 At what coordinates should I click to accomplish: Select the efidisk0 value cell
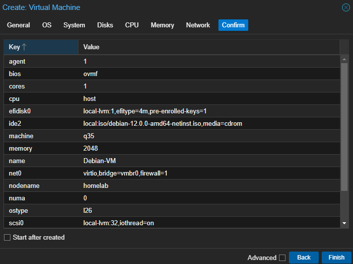[x=209, y=111]
